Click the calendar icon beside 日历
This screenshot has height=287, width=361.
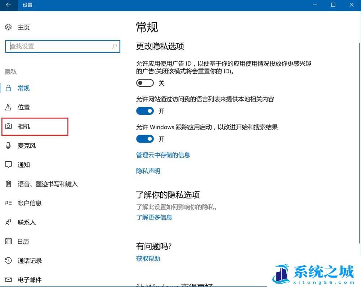[x=8, y=241]
